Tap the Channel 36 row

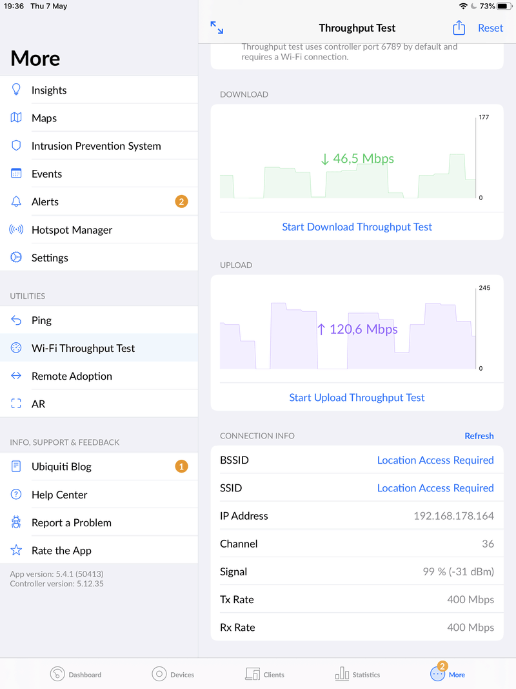click(x=357, y=544)
